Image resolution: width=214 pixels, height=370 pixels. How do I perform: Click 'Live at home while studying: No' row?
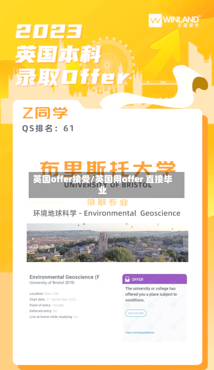click(x=54, y=317)
